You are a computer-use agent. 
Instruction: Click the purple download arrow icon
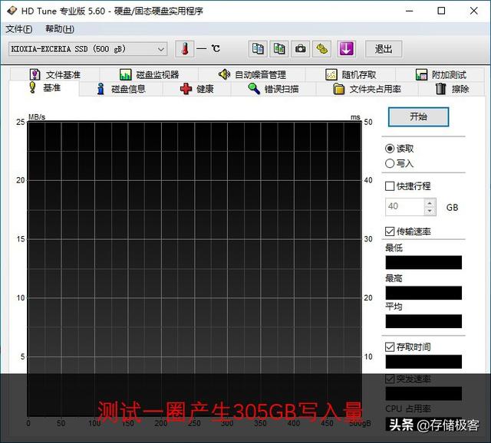346,49
